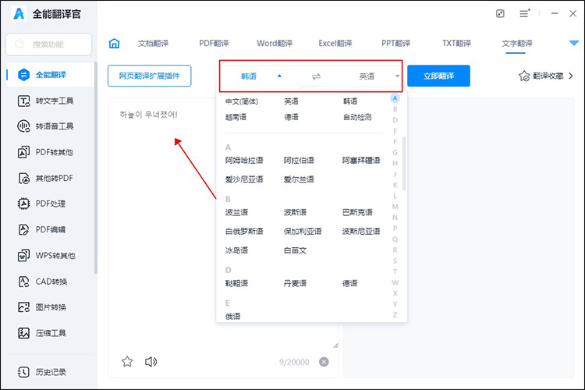Swap source and target languages
The width and height of the screenshot is (585, 390).
click(x=316, y=76)
